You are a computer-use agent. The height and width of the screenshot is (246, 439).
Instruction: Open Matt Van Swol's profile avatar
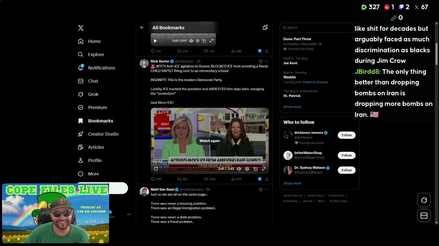pyautogui.click(x=144, y=192)
